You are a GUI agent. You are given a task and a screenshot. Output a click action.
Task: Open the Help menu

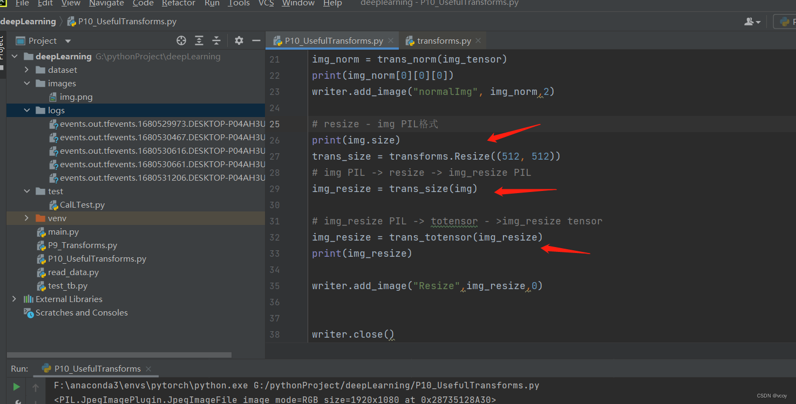click(x=332, y=3)
